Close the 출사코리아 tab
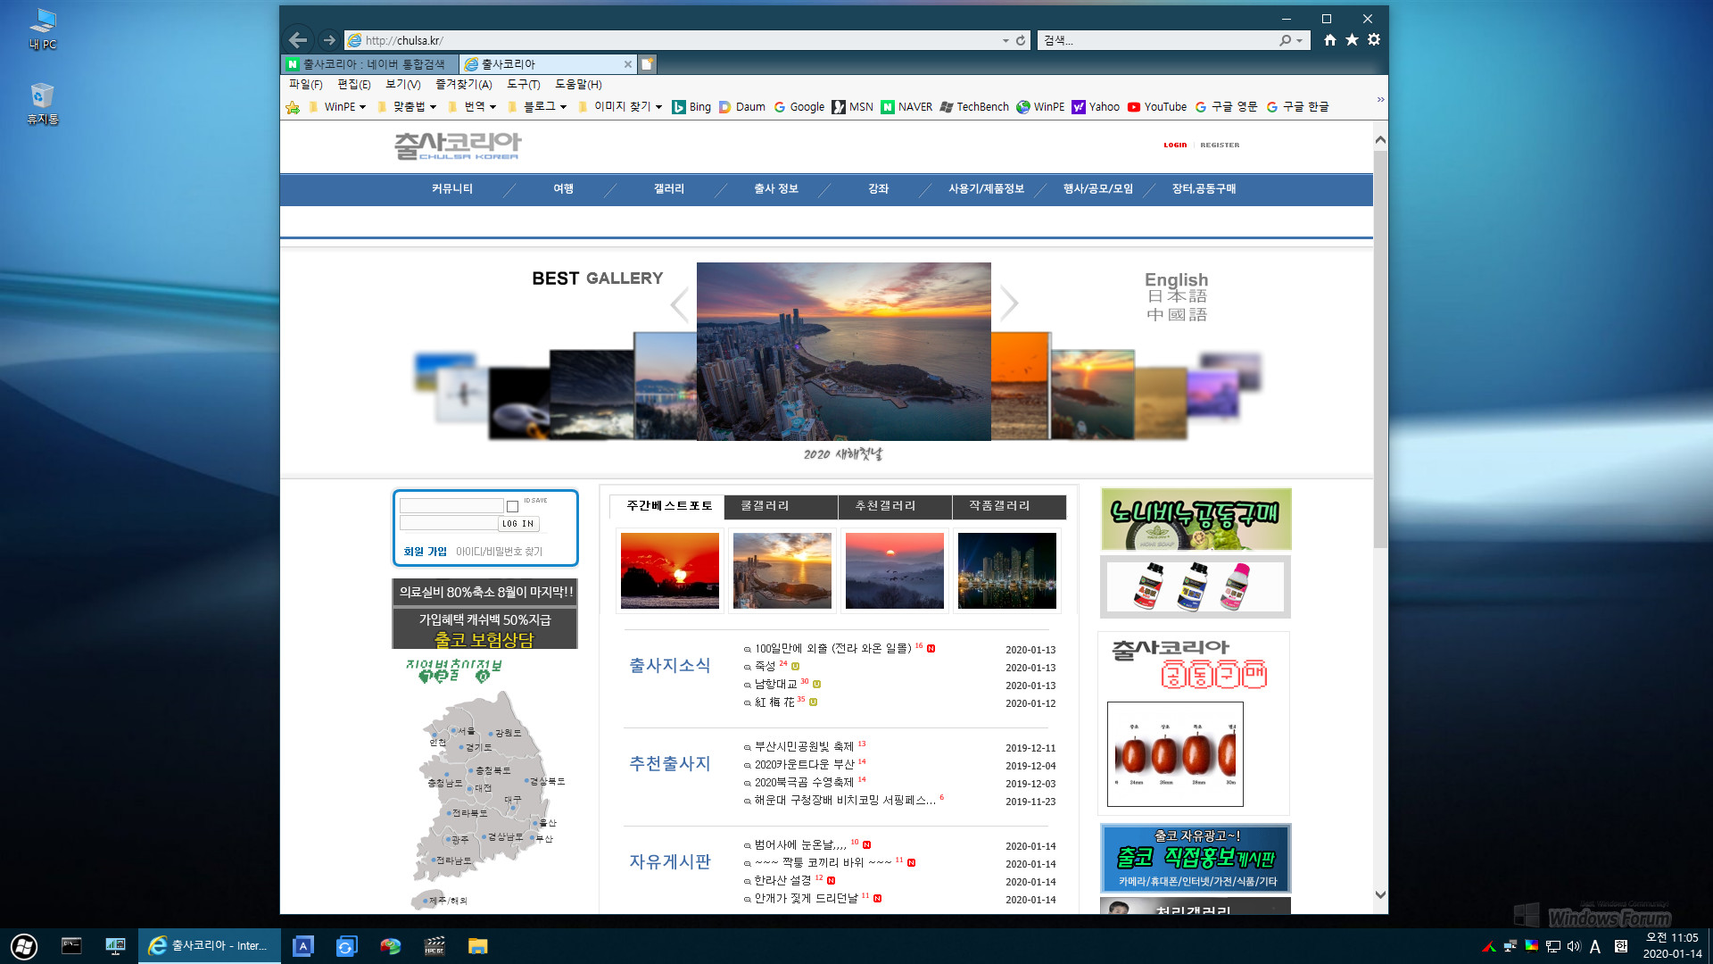 tap(628, 64)
